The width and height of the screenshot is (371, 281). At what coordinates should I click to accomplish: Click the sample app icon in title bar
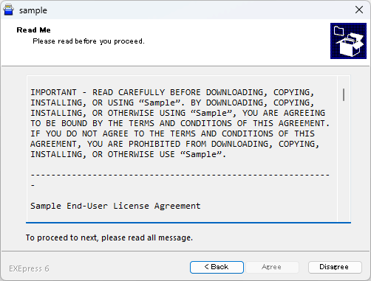click(9, 10)
